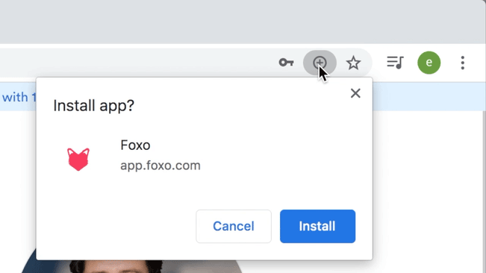Open the portrait photo below the dialog
486x273 pixels.
point(131,266)
